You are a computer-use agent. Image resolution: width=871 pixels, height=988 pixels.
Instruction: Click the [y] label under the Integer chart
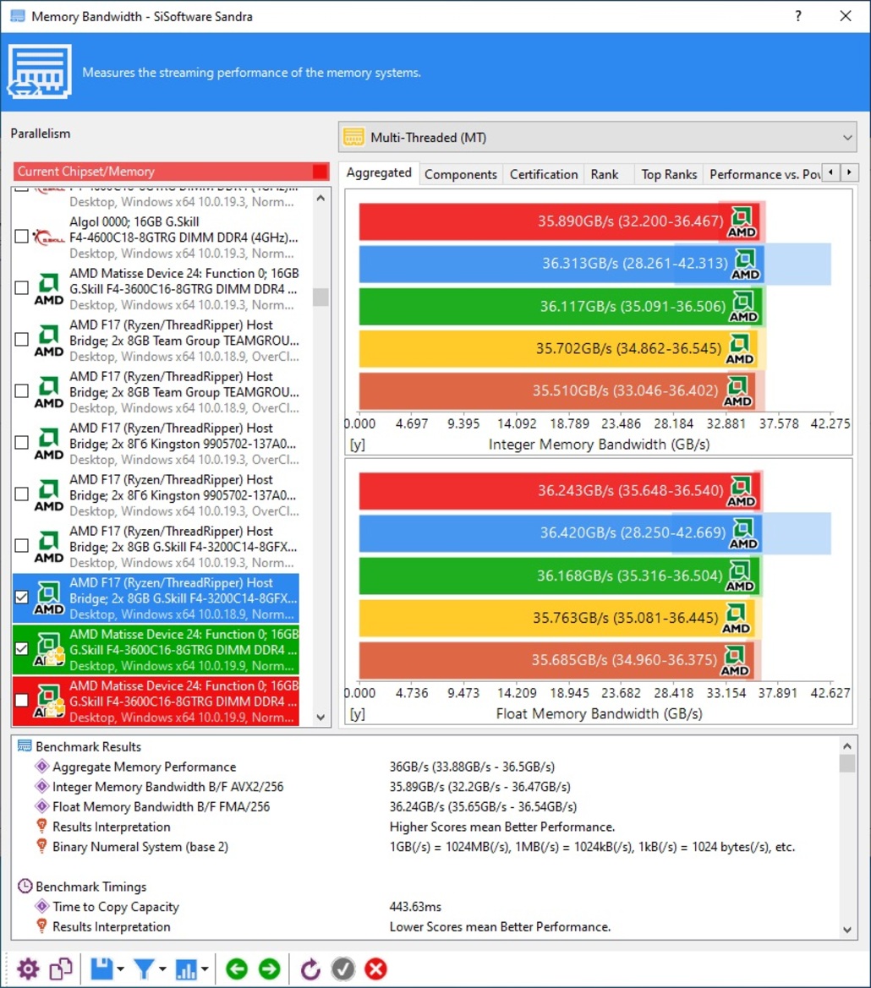[358, 445]
